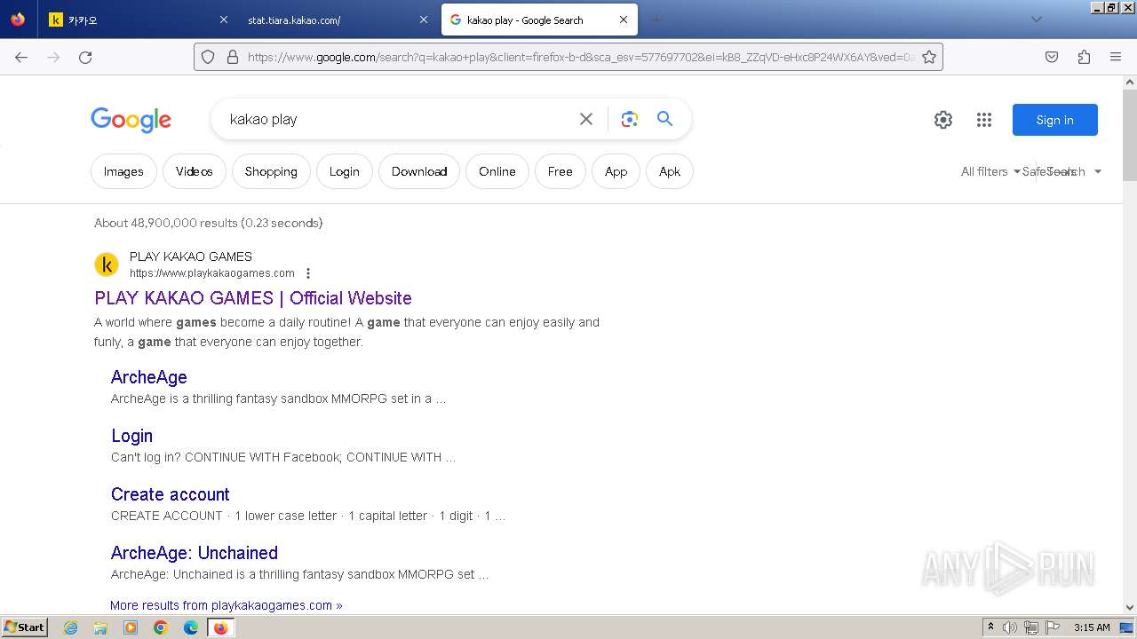
Task: Show hidden tray icons arrow
Action: tap(990, 627)
